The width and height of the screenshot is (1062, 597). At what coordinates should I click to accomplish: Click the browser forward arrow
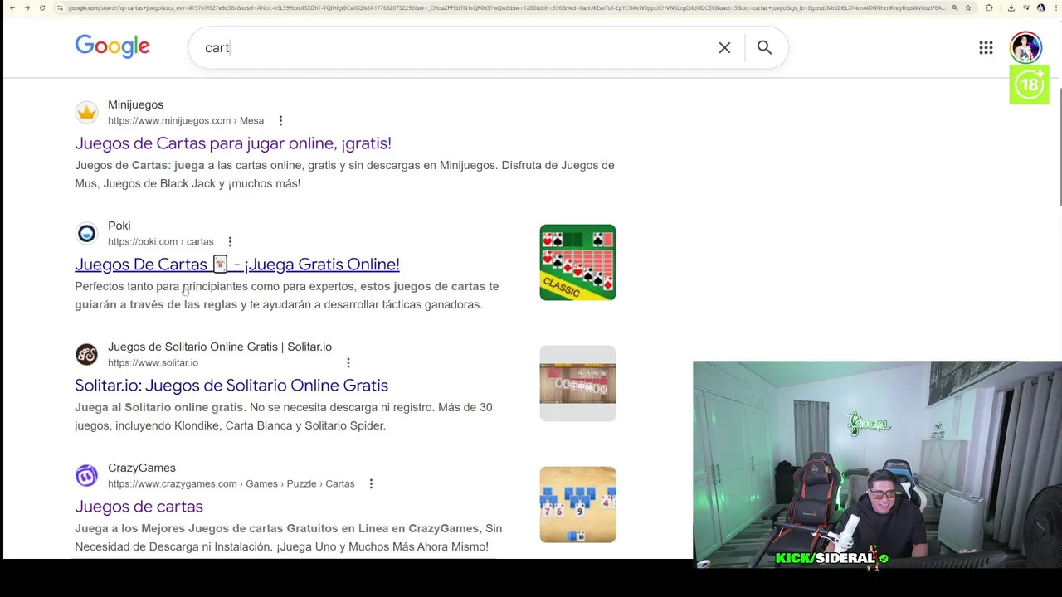[x=27, y=7]
